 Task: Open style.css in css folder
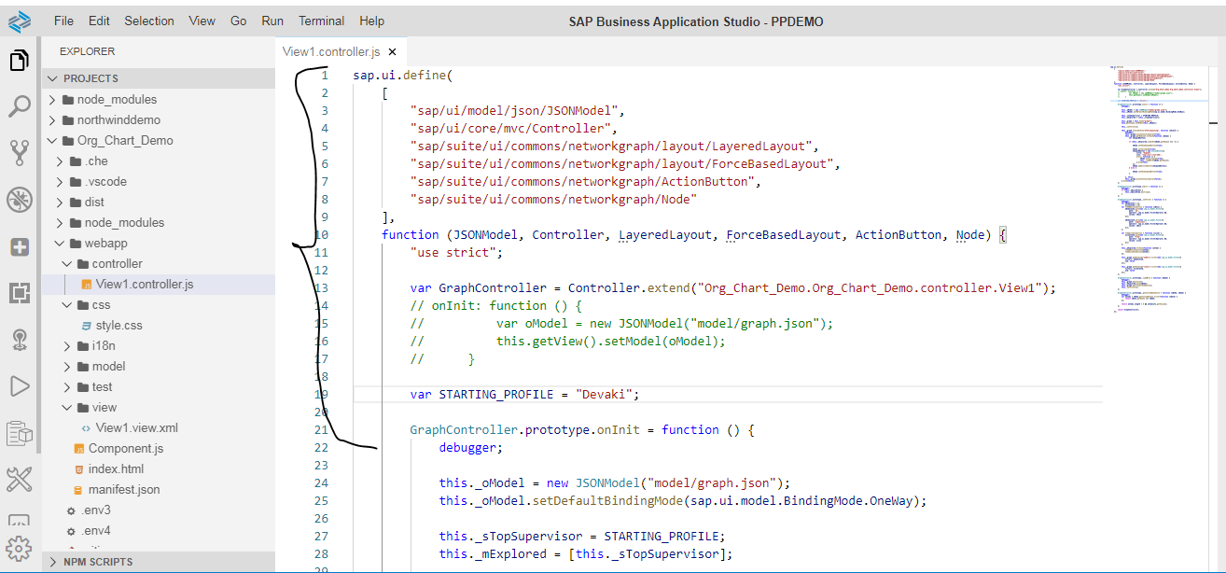tap(118, 325)
